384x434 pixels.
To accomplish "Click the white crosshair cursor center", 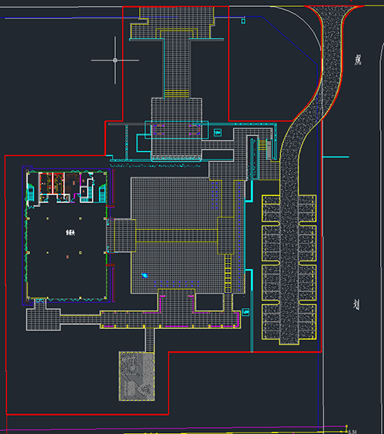I will tap(115, 60).
